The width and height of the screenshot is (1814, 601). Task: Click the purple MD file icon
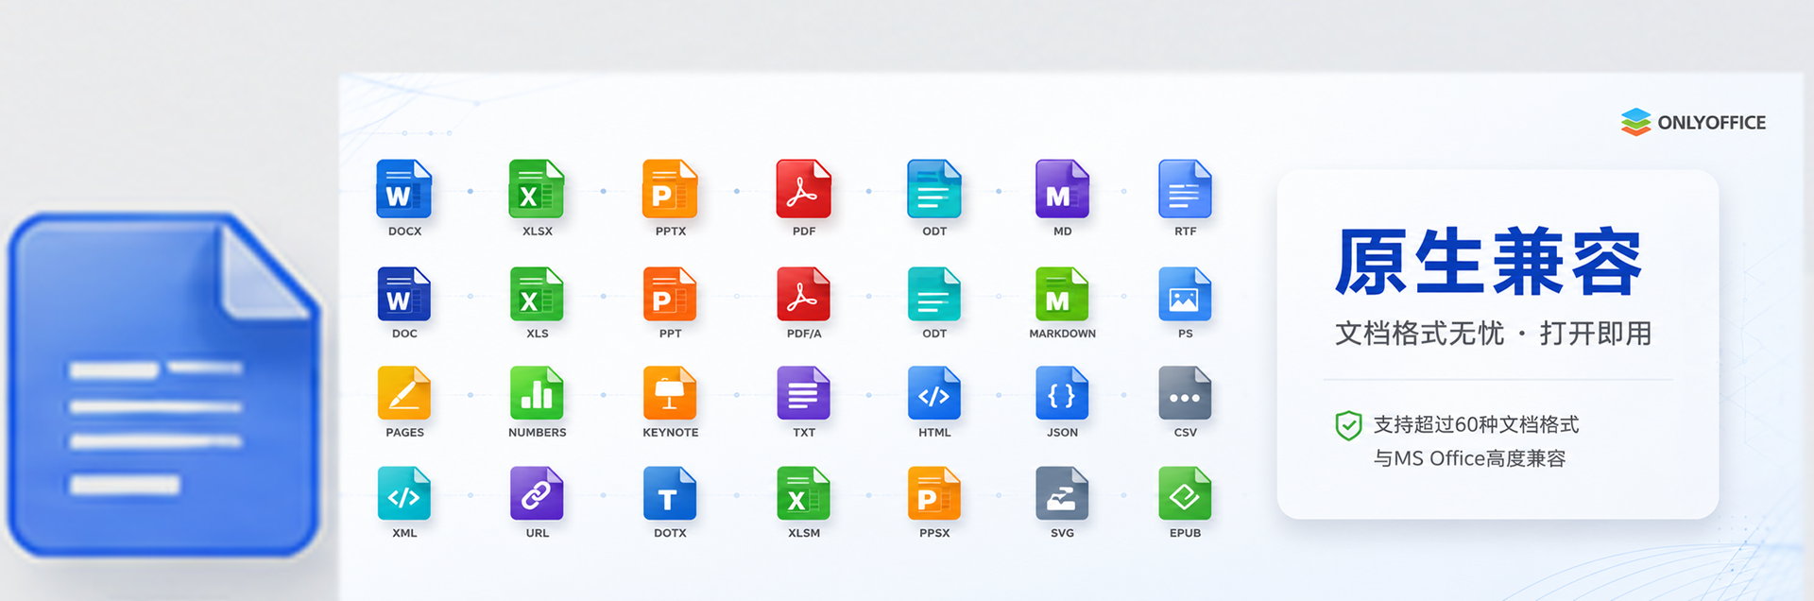[x=1062, y=189]
